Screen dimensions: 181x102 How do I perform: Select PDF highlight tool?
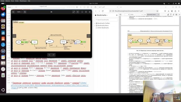(168, 14)
